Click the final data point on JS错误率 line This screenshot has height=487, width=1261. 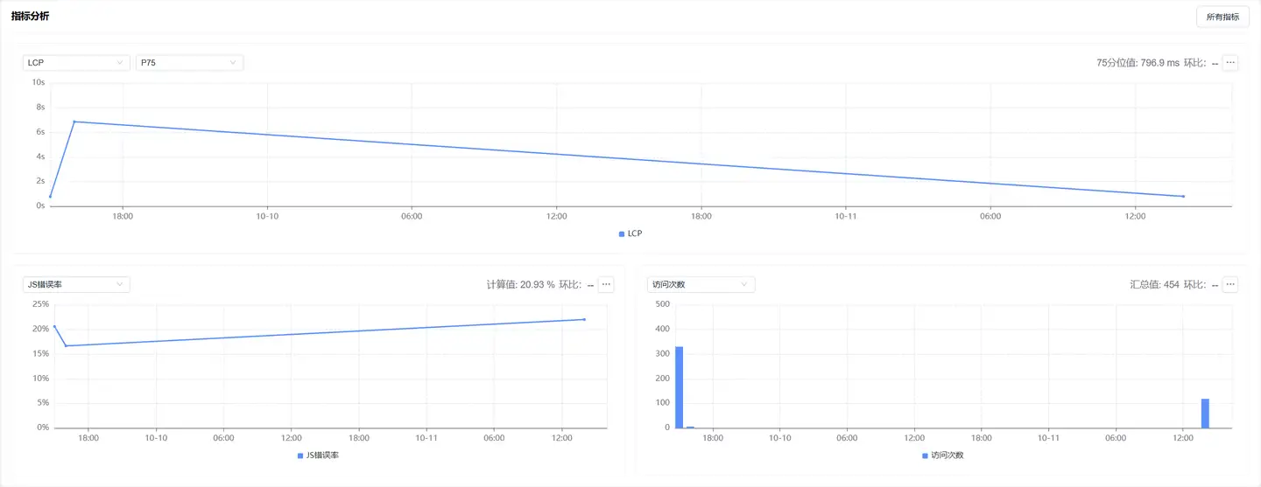coord(584,319)
